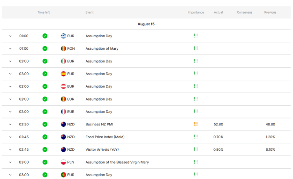
Task: Expand the Portuguese flag Assumption Day row chevron
Action: (10, 175)
